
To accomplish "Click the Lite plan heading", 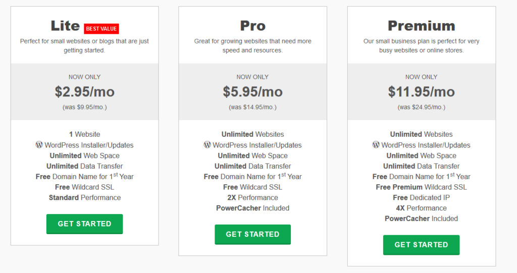I will [65, 26].
